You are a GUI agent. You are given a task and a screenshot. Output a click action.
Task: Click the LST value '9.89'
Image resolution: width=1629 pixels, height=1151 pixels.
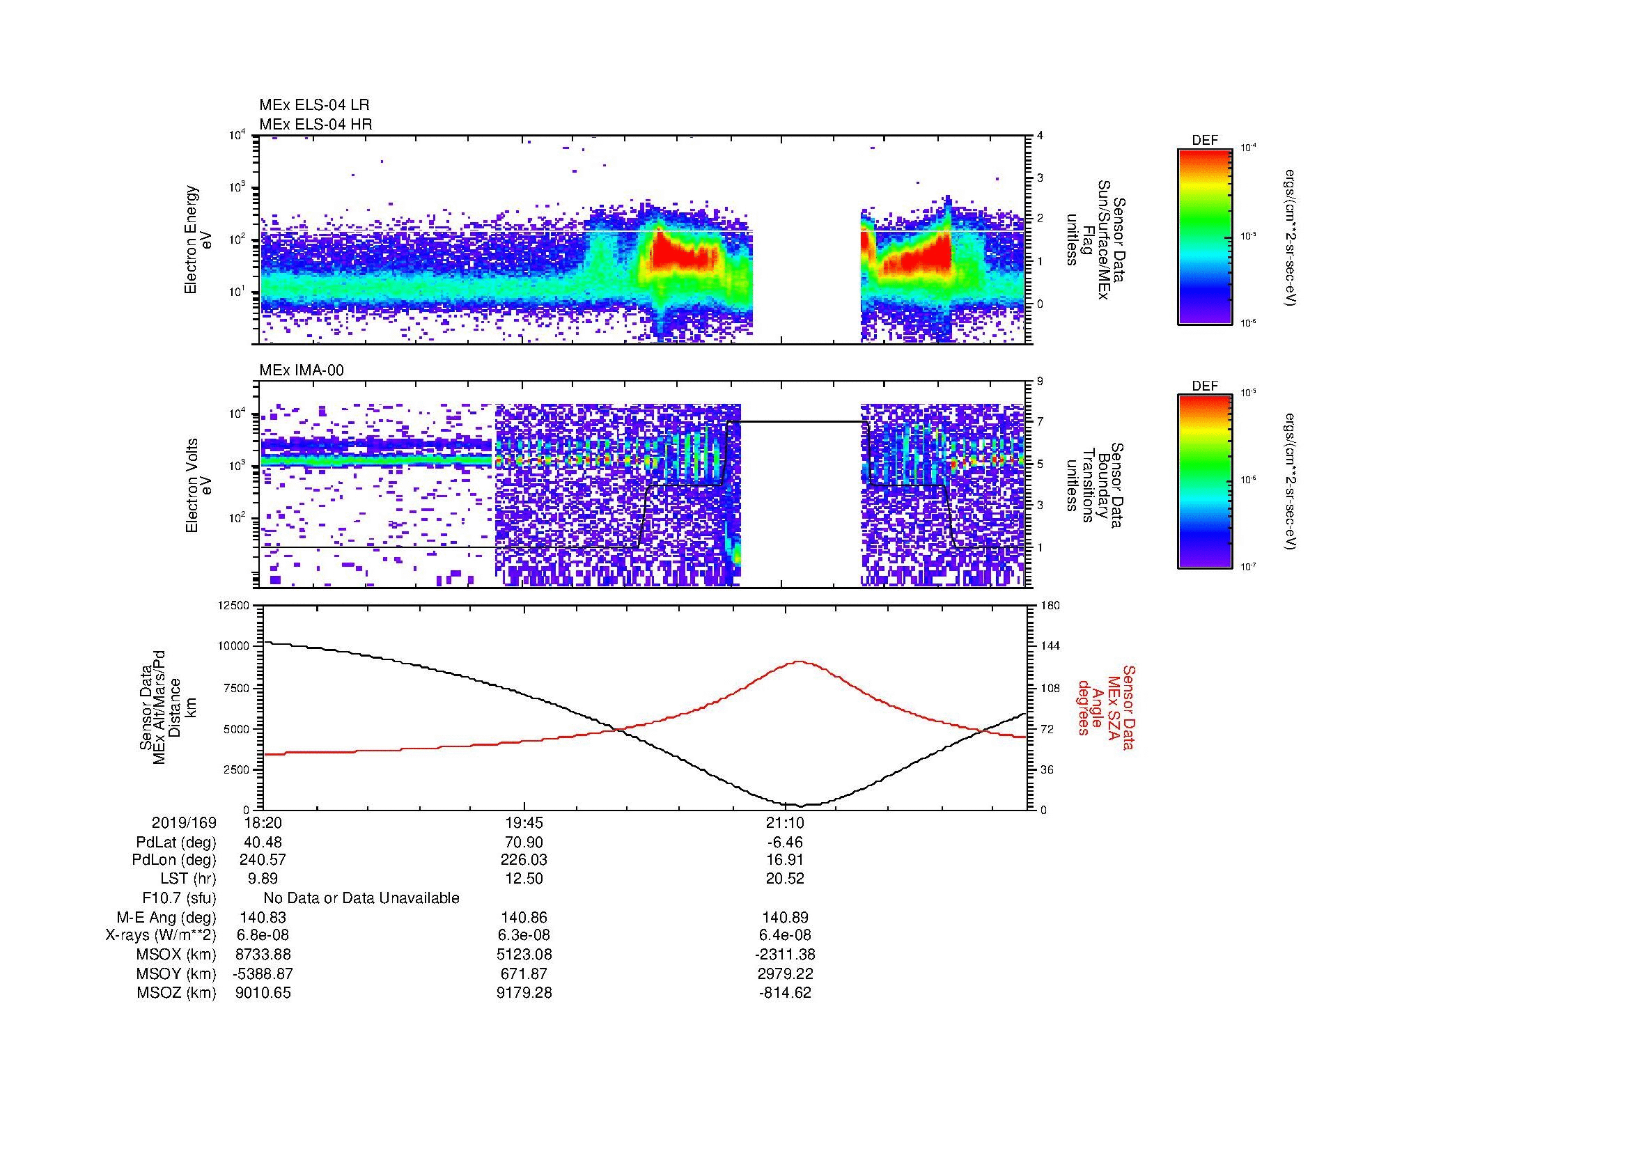[x=263, y=879]
